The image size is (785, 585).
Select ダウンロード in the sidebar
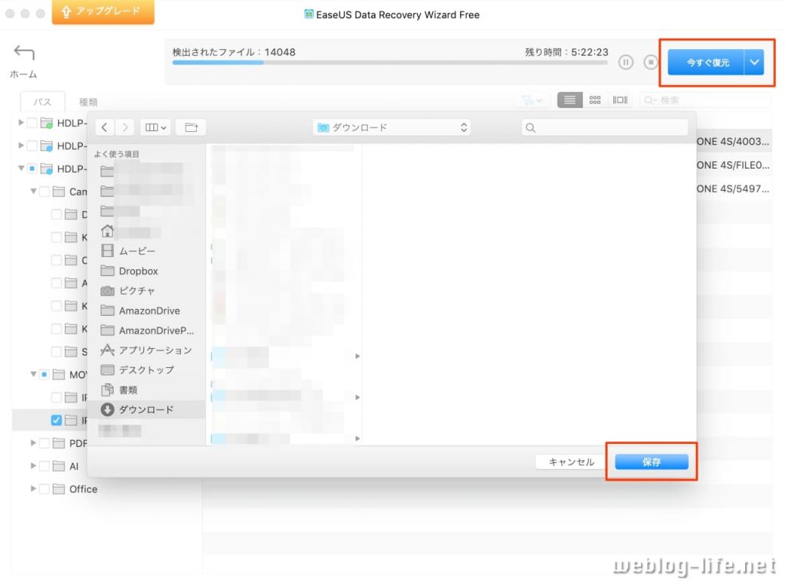point(146,409)
